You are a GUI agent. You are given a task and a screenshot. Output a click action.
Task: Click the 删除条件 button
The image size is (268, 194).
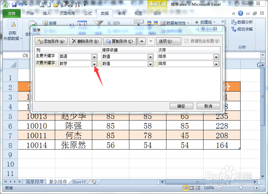85,41
